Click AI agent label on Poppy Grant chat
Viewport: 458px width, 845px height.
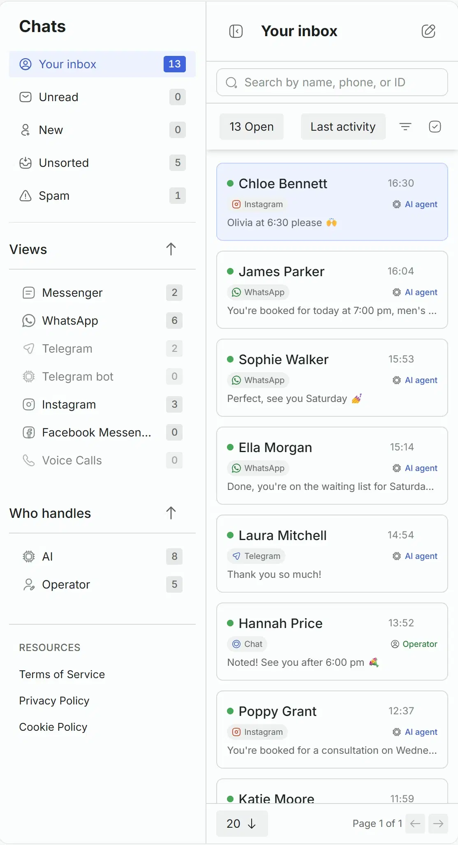pyautogui.click(x=415, y=732)
